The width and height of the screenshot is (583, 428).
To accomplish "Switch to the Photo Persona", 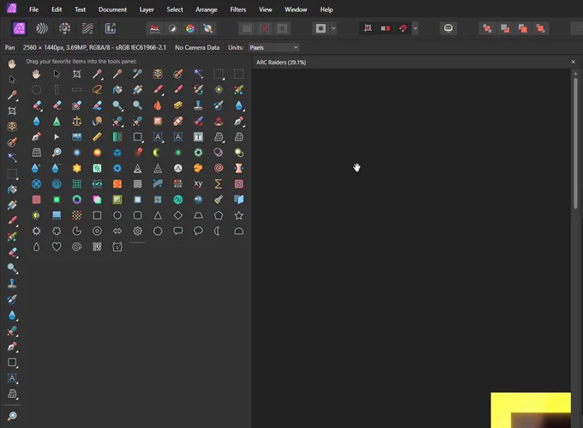I will click(x=19, y=28).
